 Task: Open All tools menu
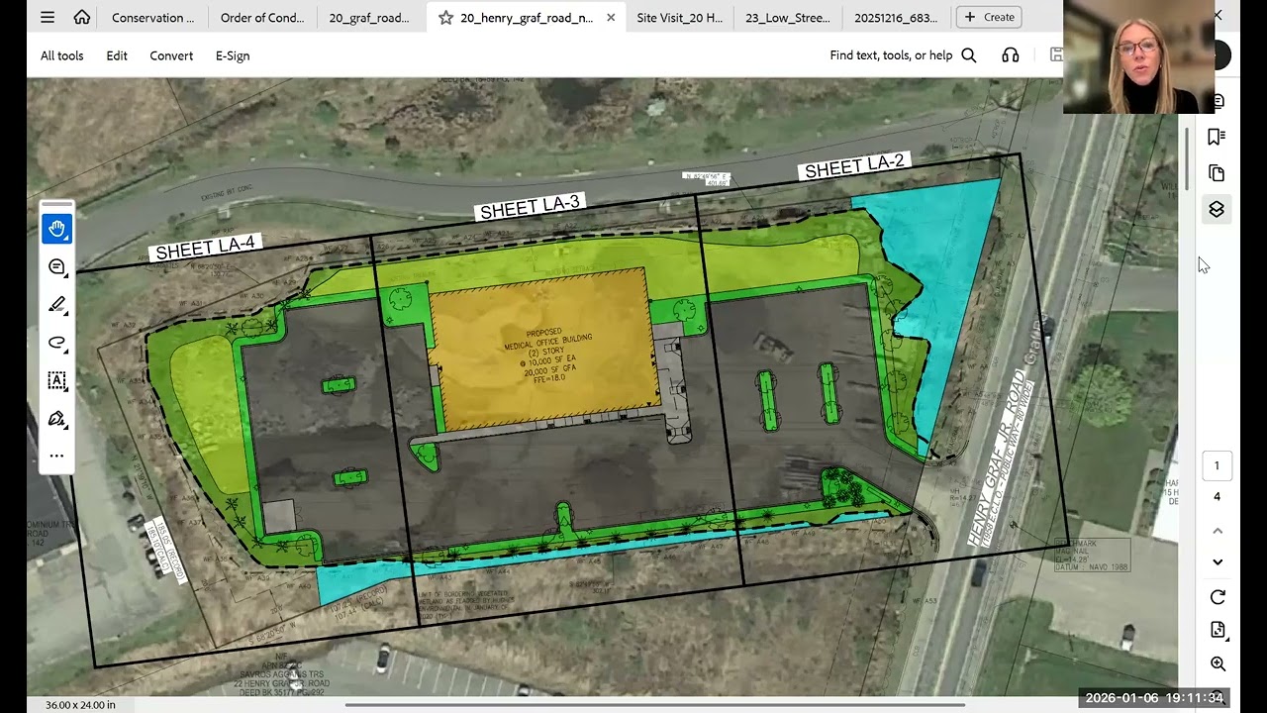pos(61,55)
